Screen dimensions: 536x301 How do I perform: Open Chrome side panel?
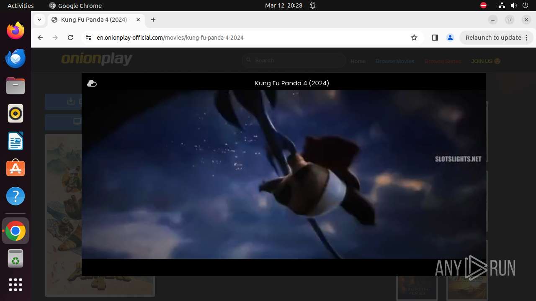coord(435,38)
